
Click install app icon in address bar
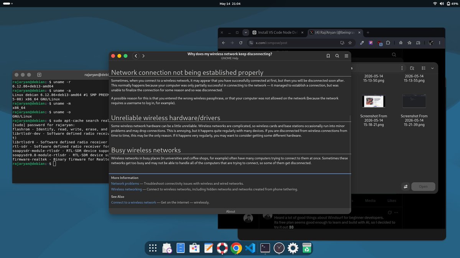click(x=342, y=43)
